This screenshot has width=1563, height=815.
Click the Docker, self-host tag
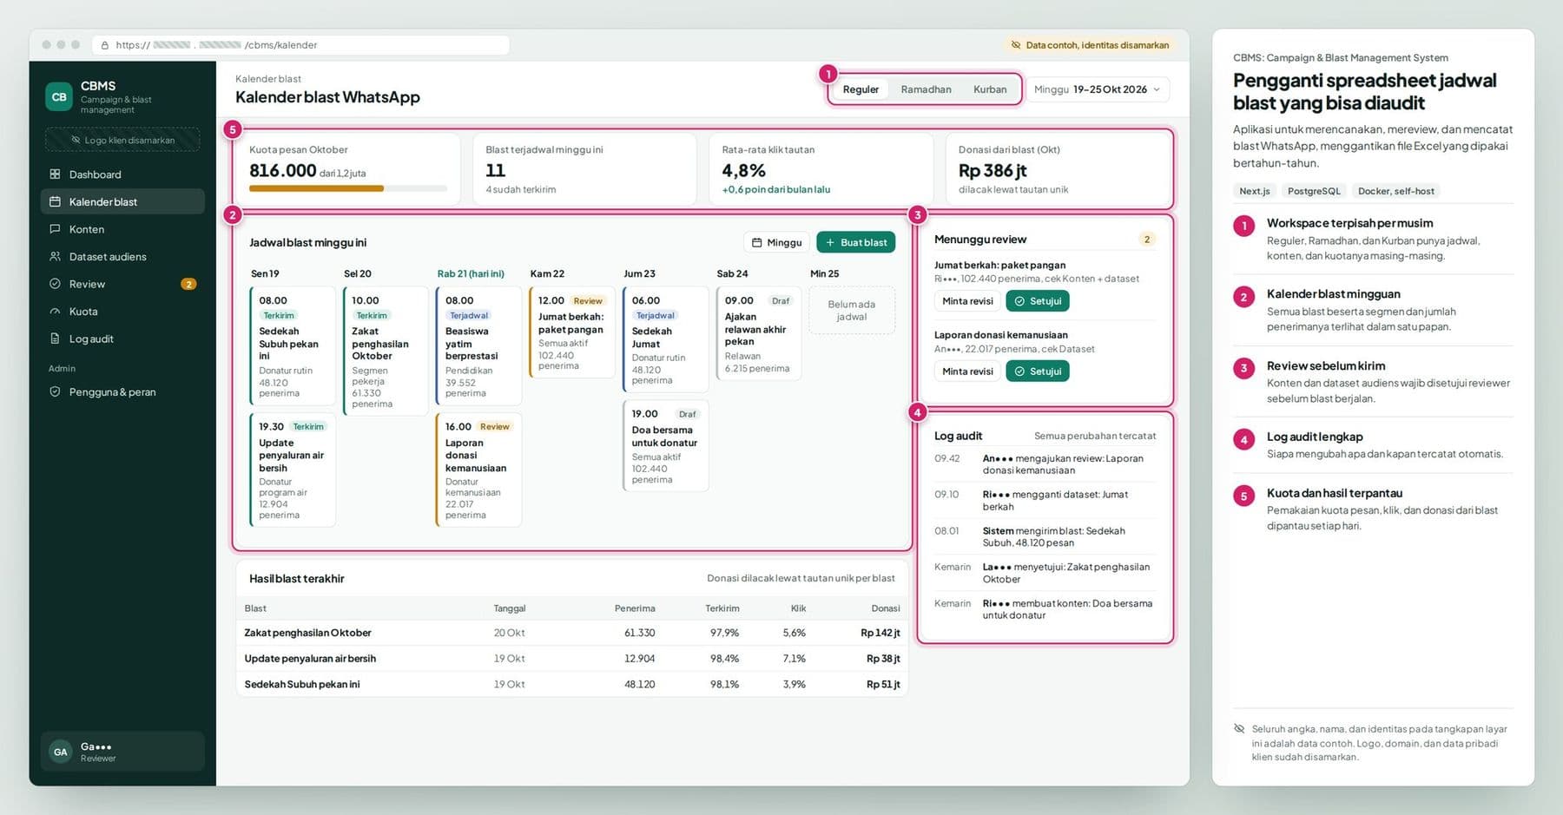pyautogui.click(x=1395, y=191)
